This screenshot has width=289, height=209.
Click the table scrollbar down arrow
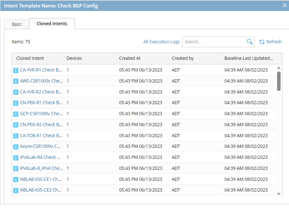click(x=279, y=194)
